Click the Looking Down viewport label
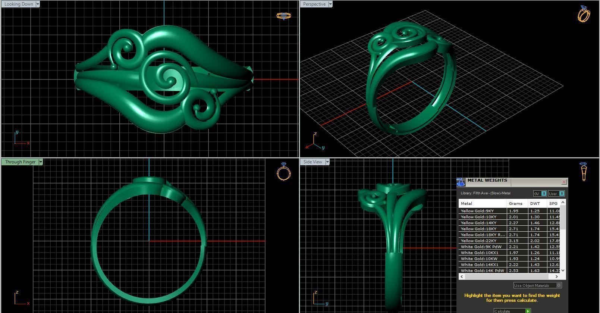Viewport: 600px width, 313px height. point(18,4)
